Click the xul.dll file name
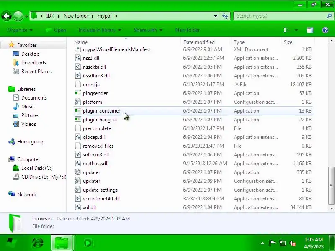This screenshot has height=251, width=335. [89, 207]
